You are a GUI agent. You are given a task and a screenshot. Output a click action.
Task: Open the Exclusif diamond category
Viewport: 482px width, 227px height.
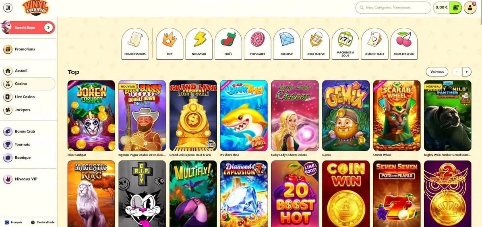(x=286, y=43)
